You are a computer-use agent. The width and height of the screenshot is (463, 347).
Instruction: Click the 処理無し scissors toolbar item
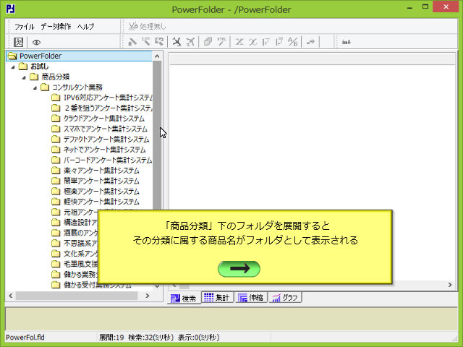tap(148, 26)
